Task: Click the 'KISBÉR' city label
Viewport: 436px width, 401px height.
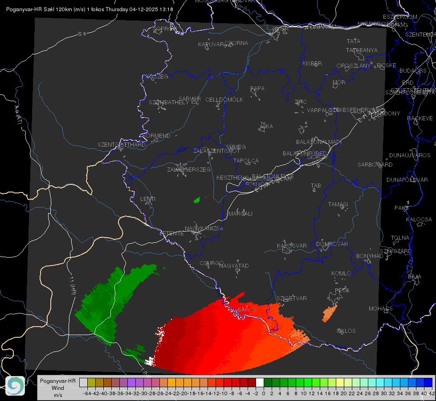Action: pyautogui.click(x=312, y=64)
